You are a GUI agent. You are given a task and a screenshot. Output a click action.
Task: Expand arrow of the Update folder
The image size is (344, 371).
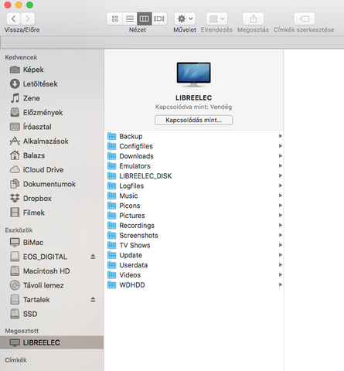click(281, 255)
